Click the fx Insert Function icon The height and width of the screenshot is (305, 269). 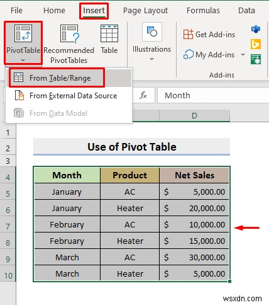tap(143, 95)
